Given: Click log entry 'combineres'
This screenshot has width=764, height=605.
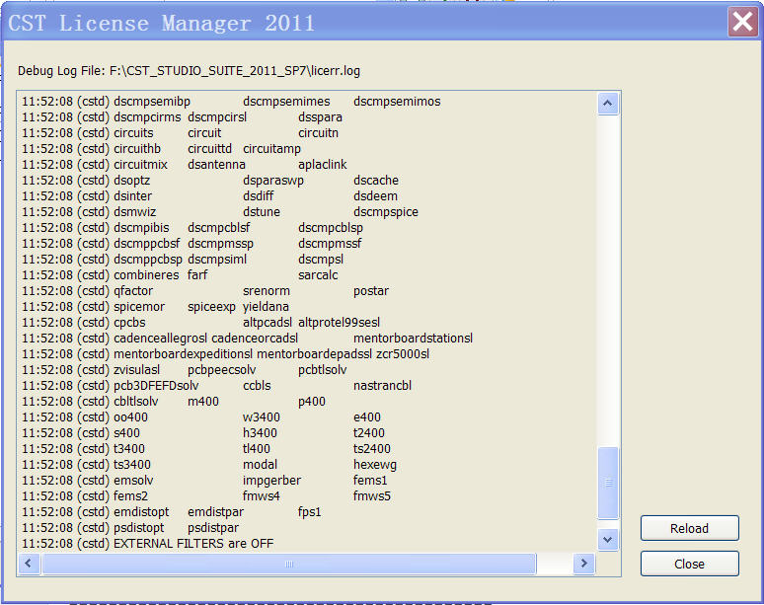Looking at the screenshot, I should click(146, 275).
